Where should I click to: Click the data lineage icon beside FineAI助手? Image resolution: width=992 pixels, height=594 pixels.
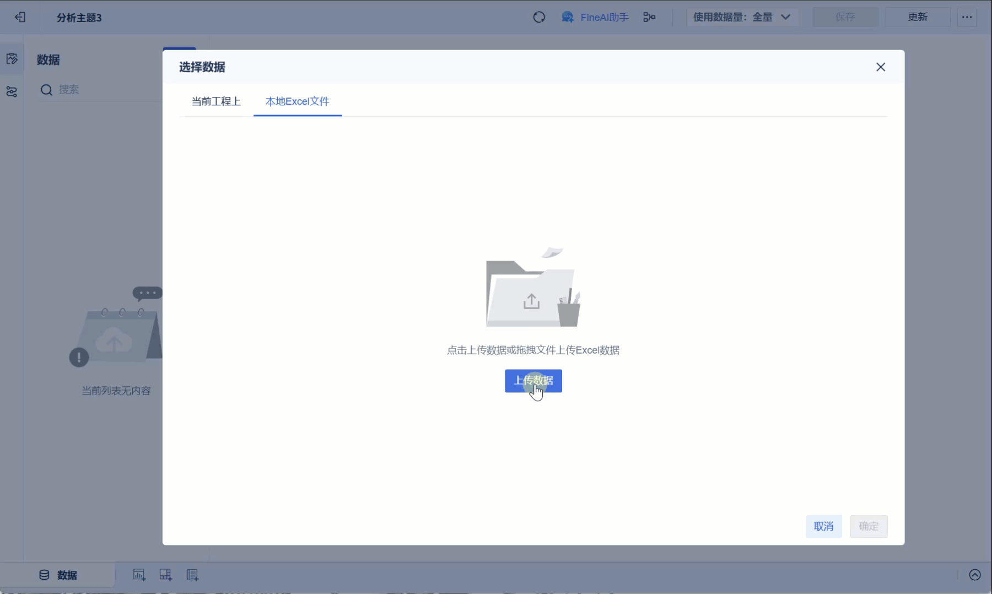click(650, 17)
